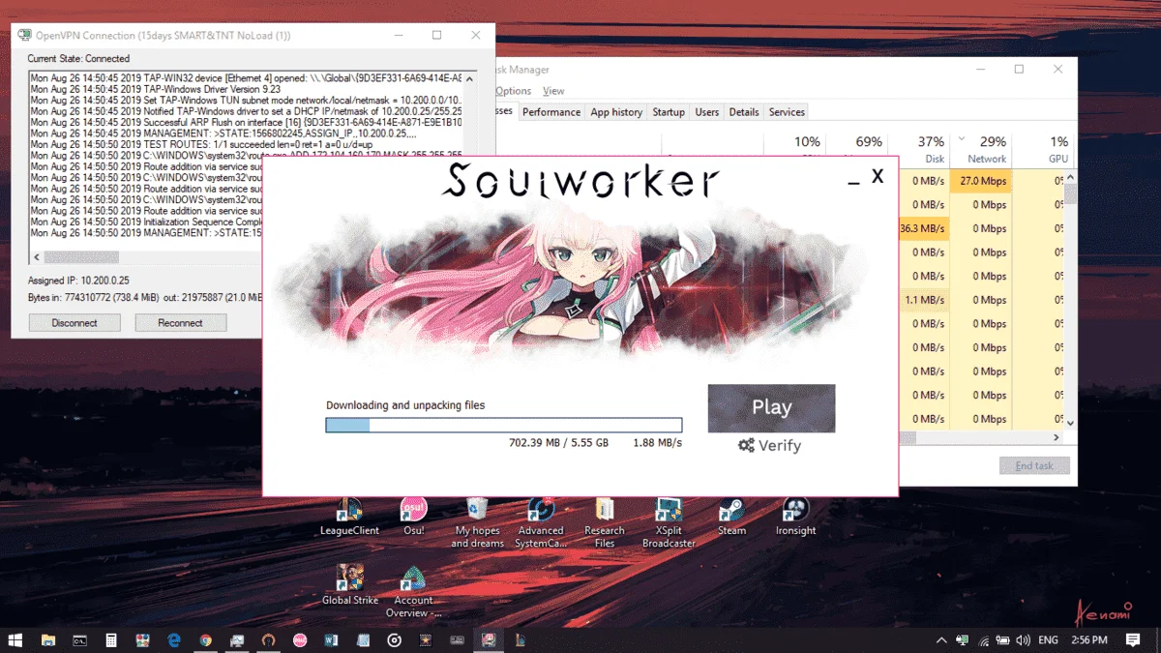Open the volume speaker tray icon

point(1024,639)
